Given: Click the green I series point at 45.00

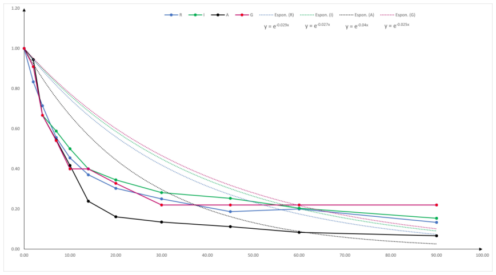Looking at the screenshot, I should click(230, 199).
